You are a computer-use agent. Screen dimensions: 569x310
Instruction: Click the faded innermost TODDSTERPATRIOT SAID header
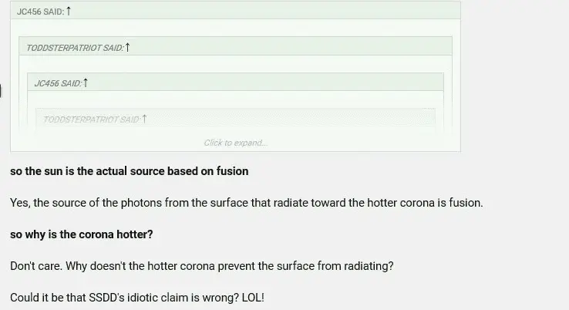pos(90,120)
